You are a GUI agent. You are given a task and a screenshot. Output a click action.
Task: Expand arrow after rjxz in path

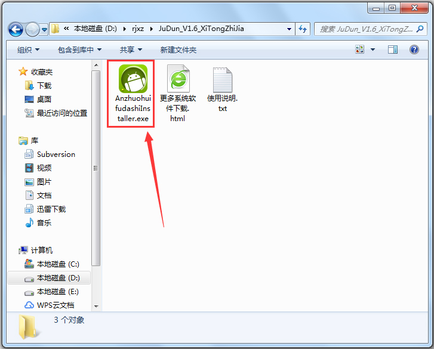pos(152,29)
